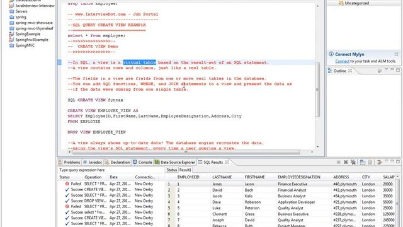Click the editor scroll right arrow
The width and height of the screenshot is (403, 227).
(x=312, y=152)
